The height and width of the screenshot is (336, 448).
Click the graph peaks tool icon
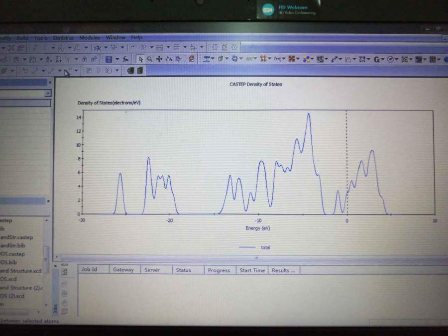click(x=169, y=59)
